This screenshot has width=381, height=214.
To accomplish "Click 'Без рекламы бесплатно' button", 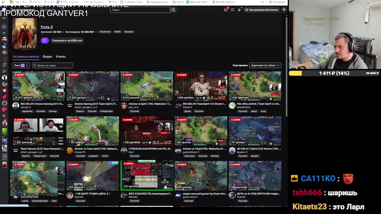I will tap(262, 10).
